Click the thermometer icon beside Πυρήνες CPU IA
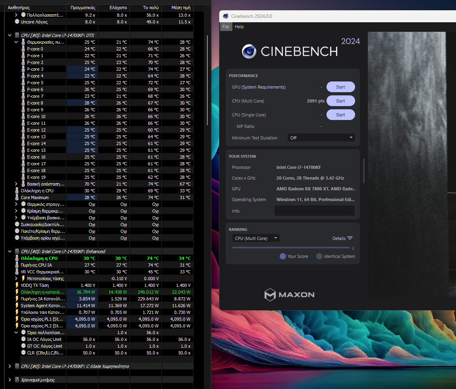 tap(17, 265)
